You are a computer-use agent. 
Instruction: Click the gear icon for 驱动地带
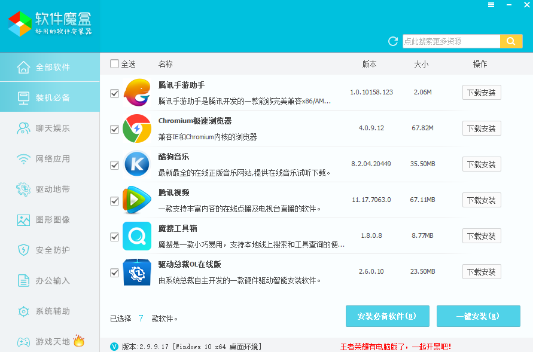coord(23,189)
